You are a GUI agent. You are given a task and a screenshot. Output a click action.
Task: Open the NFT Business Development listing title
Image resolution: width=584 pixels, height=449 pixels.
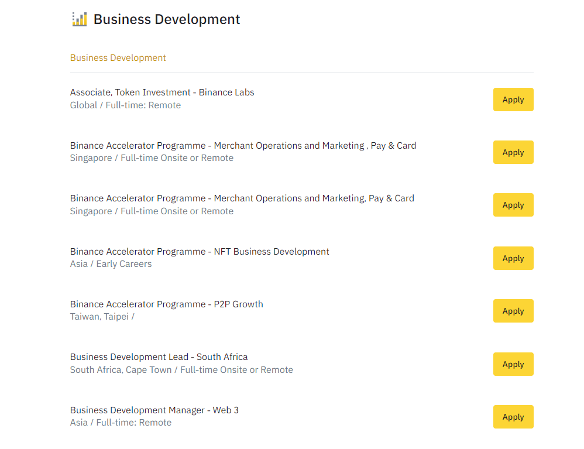(200, 252)
